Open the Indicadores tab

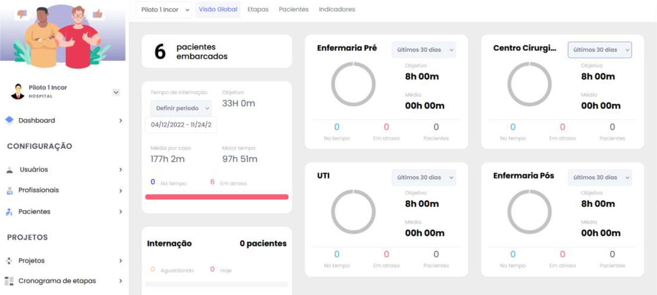337,10
